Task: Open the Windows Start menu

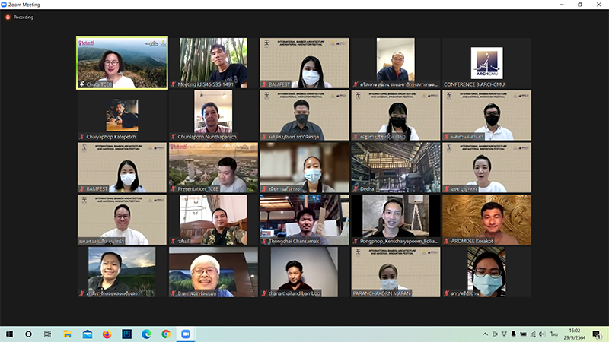Action: 9,334
